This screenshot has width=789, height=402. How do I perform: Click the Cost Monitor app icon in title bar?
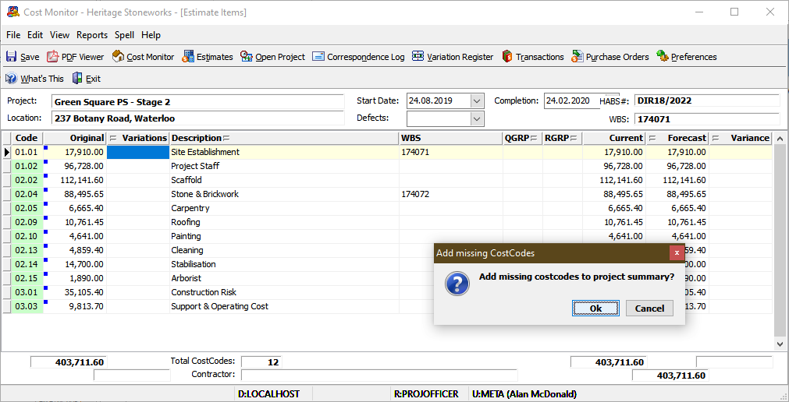13,12
